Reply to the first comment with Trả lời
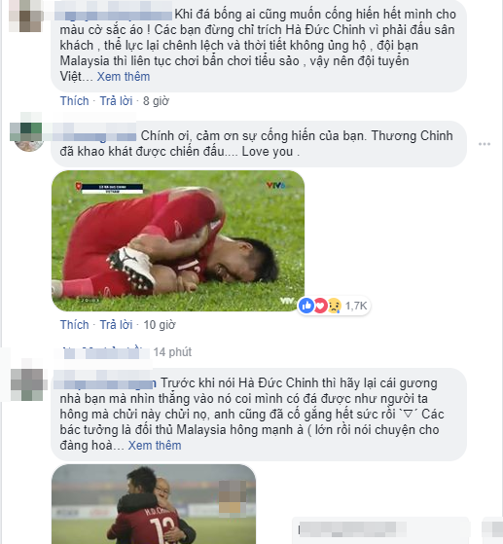Image resolution: width=503 pixels, height=544 pixels. (116, 101)
